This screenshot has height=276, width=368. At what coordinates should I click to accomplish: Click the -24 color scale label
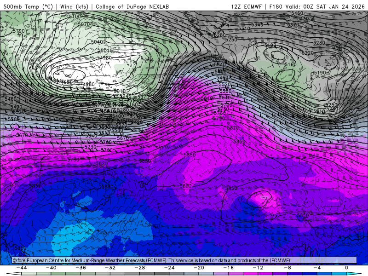[169, 268]
